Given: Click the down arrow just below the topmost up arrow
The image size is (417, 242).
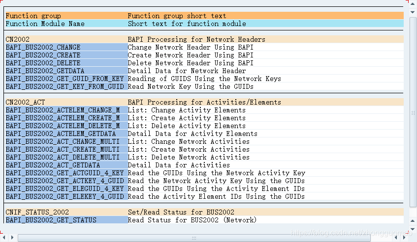Looking at the screenshot, I should tap(413, 12).
